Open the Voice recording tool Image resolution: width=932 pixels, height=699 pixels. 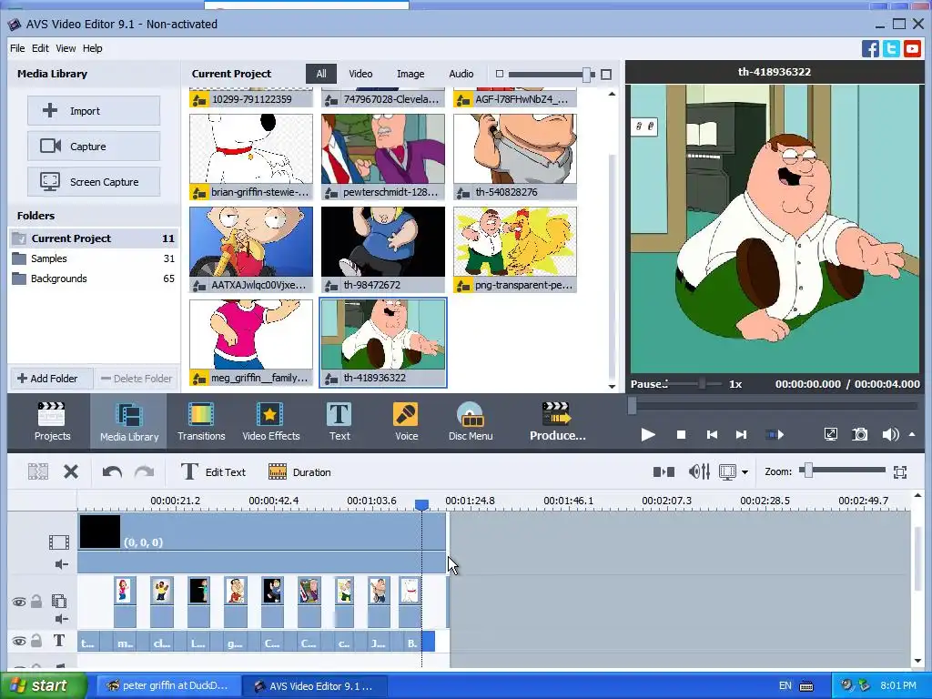point(406,421)
